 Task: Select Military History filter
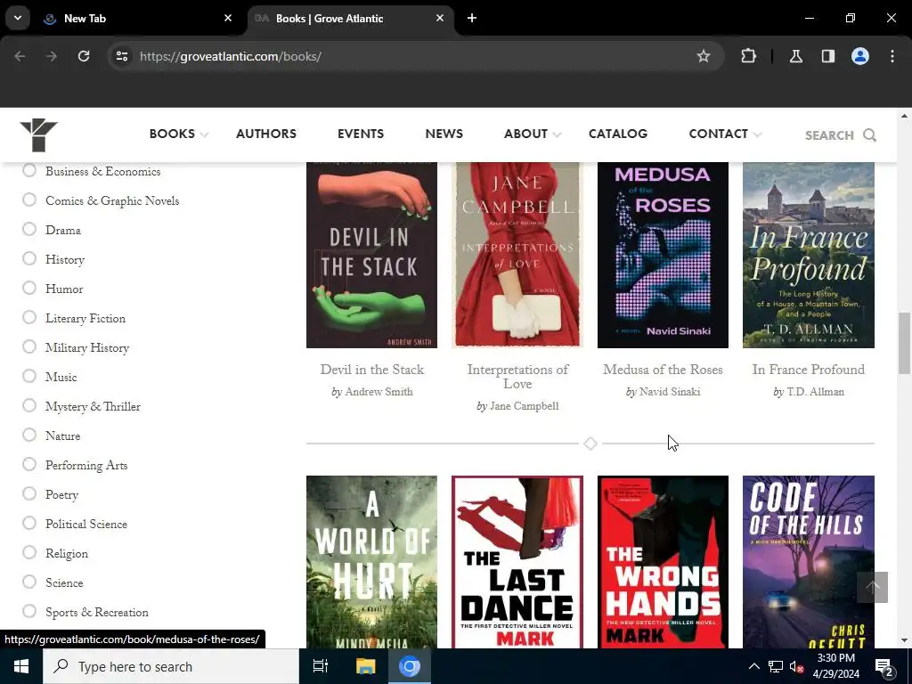[29, 346]
